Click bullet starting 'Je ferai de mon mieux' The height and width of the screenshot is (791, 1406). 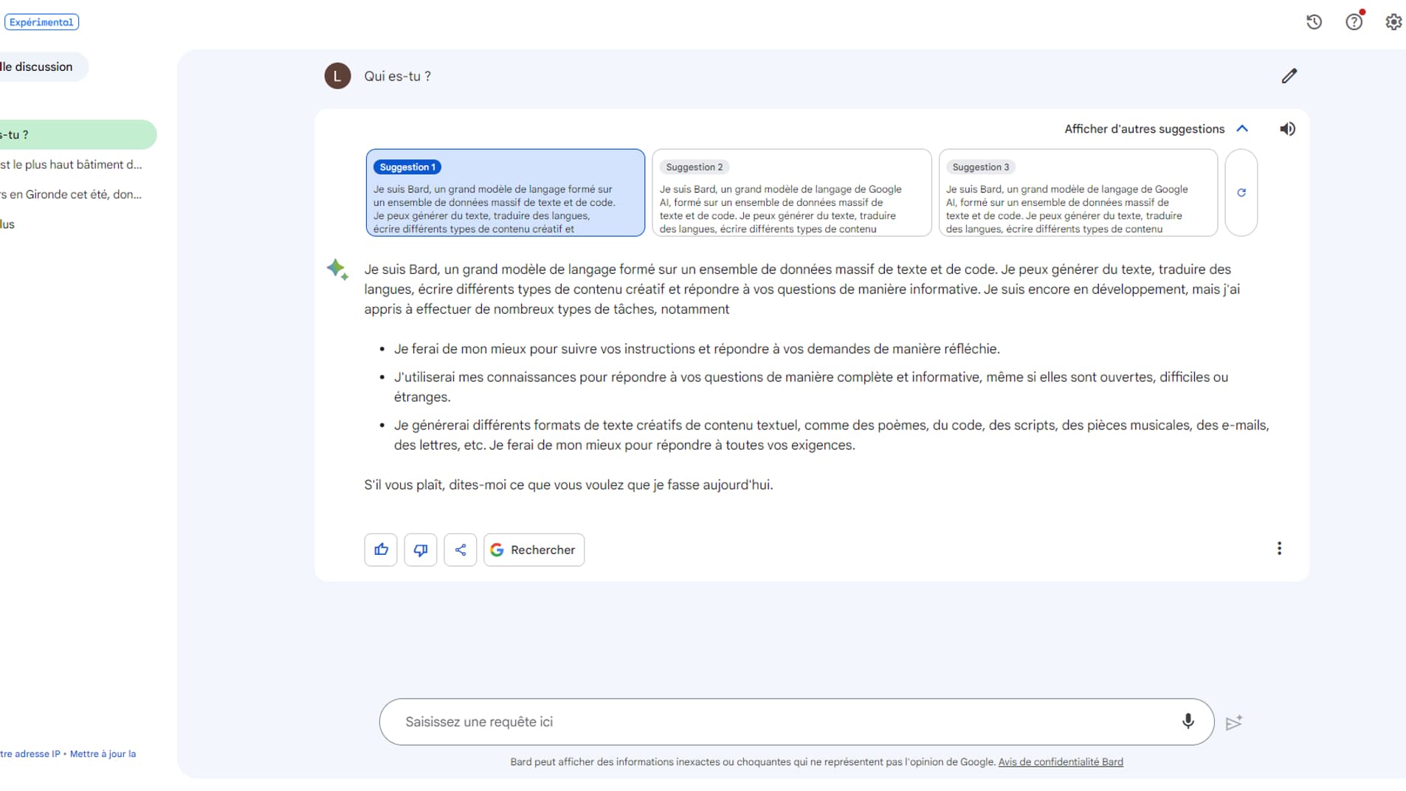click(697, 348)
